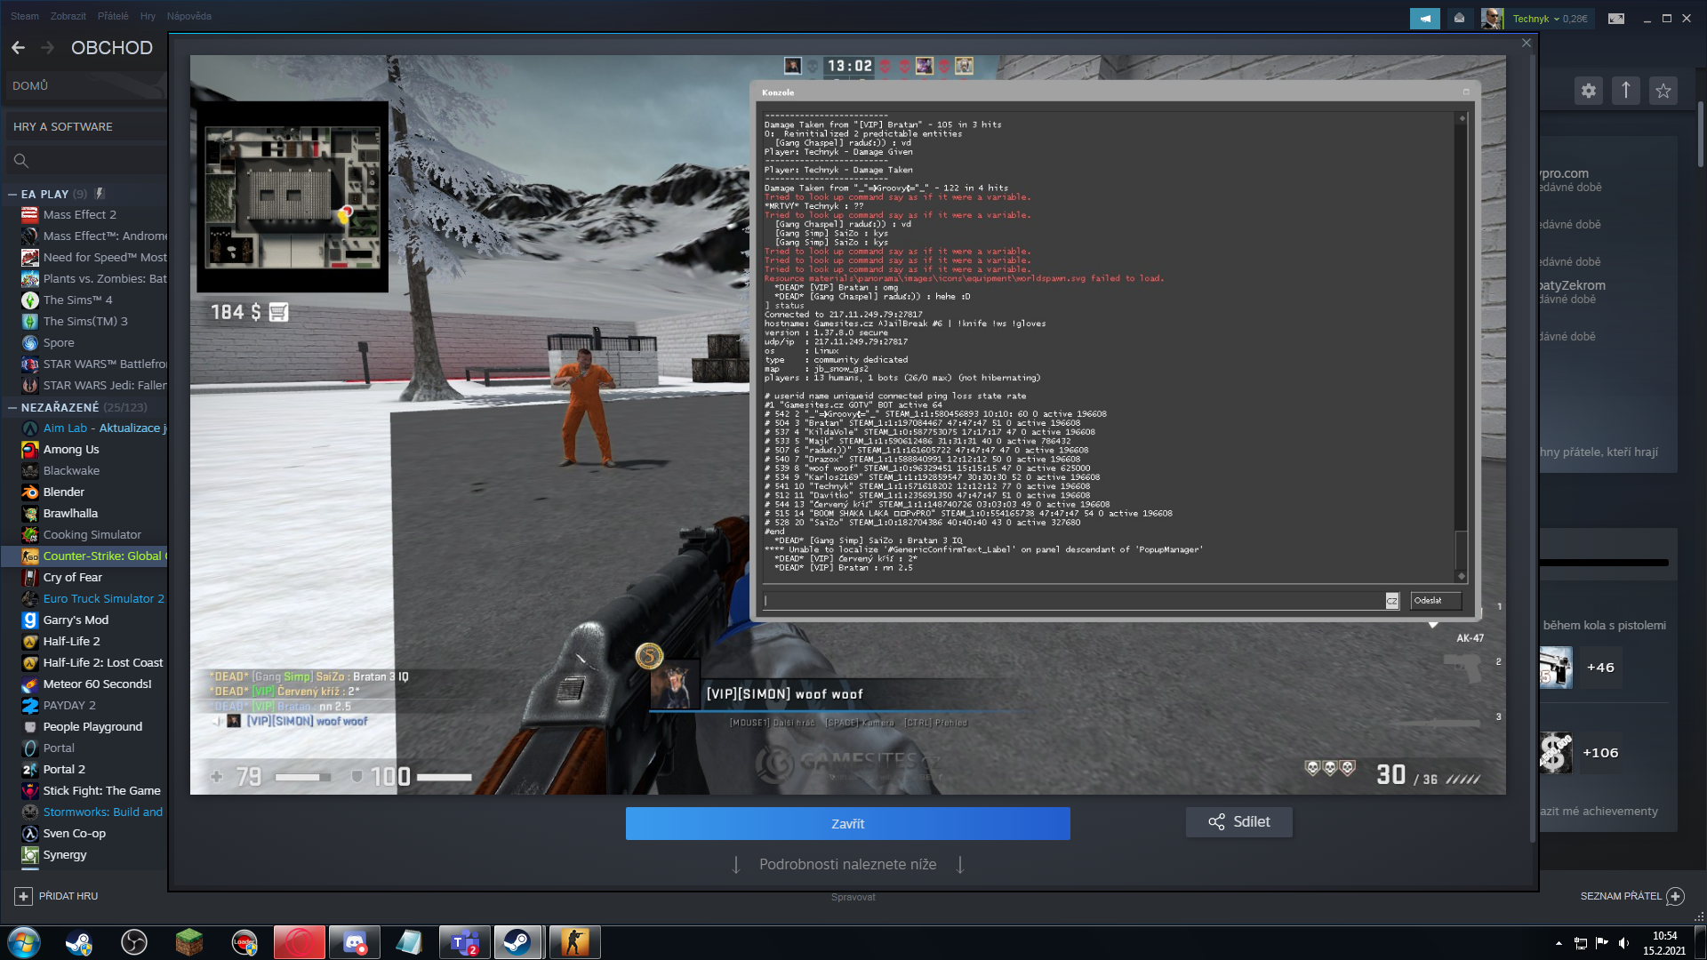This screenshot has height=960, width=1707.
Task: Click the favorite star icon
Action: click(1663, 90)
